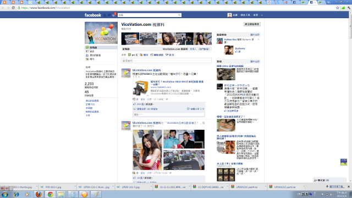Open the user profile picture in header
This screenshot has height=198, width=352.
pyautogui.click(x=229, y=15)
